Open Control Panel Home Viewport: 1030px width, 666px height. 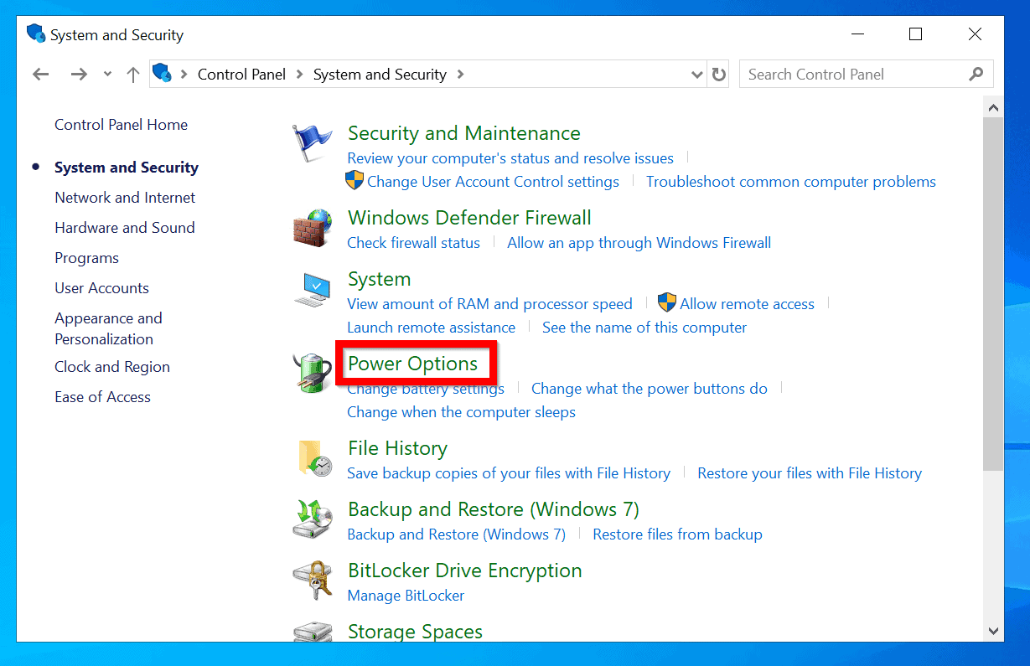tap(122, 125)
